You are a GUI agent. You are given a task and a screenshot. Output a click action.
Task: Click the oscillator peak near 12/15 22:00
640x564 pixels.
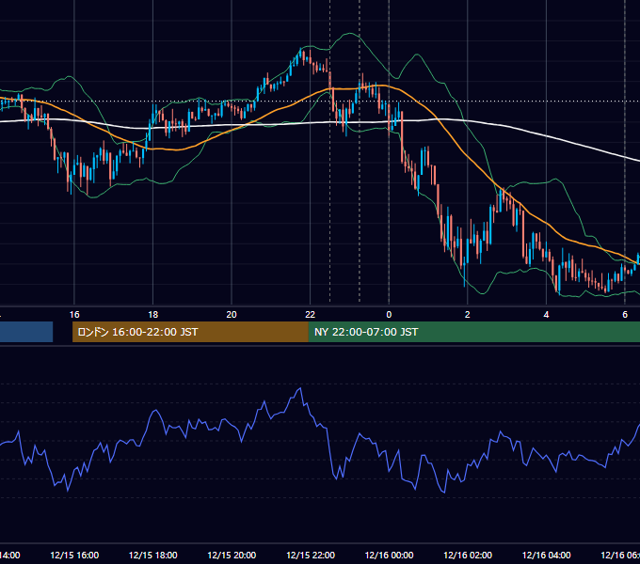pyautogui.click(x=301, y=388)
